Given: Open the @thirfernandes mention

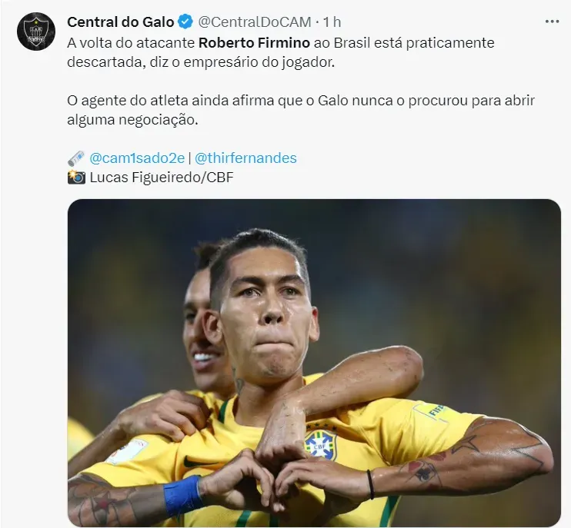Looking at the screenshot, I should pos(245,158).
